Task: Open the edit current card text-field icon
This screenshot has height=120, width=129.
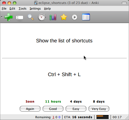Action: tap(20, 17)
